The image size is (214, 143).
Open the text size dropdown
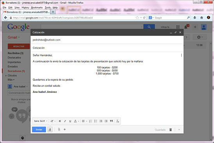[53, 121]
